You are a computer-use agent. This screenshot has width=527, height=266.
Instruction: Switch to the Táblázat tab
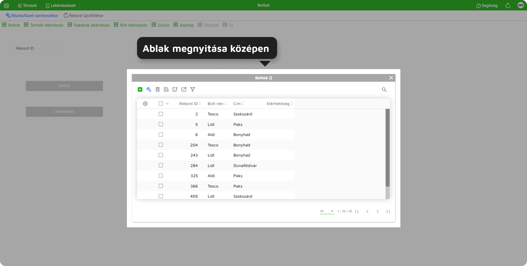tap(208, 25)
